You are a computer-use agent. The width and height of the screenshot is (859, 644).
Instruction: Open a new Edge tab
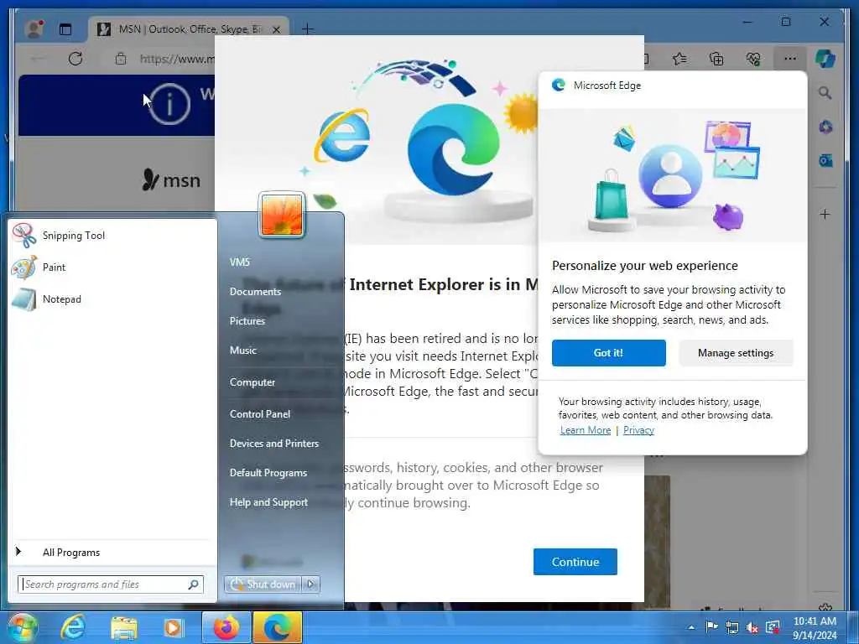pyautogui.click(x=308, y=29)
